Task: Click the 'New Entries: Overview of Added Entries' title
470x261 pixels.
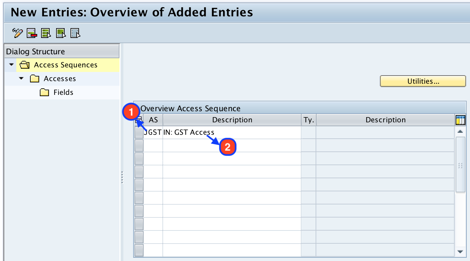Action: pos(132,12)
